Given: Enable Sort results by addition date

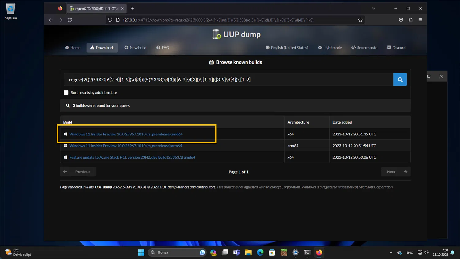Looking at the screenshot, I should pos(66,92).
